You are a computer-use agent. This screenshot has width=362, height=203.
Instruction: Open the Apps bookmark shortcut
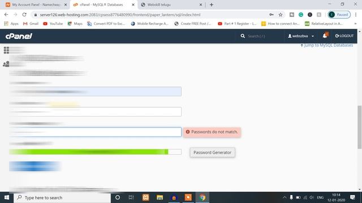pyautogui.click(x=11, y=24)
